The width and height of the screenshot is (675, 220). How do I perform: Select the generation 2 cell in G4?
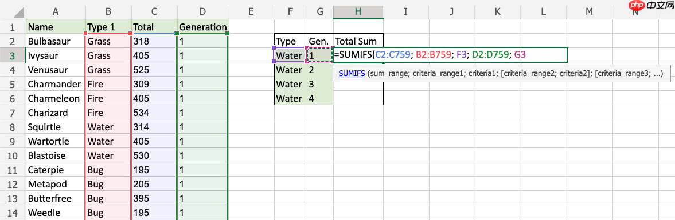coord(320,70)
